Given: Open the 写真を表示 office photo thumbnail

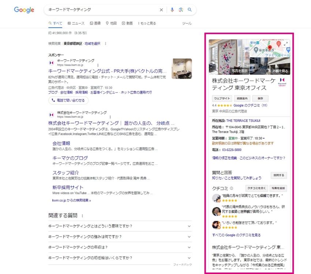Looking at the screenshot, I should point(229,57).
